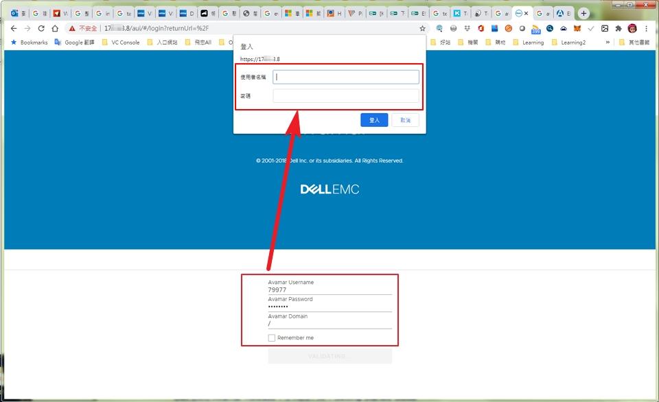Click the Avamar Password input field
Screen dimensions: 659x402
click(323, 307)
